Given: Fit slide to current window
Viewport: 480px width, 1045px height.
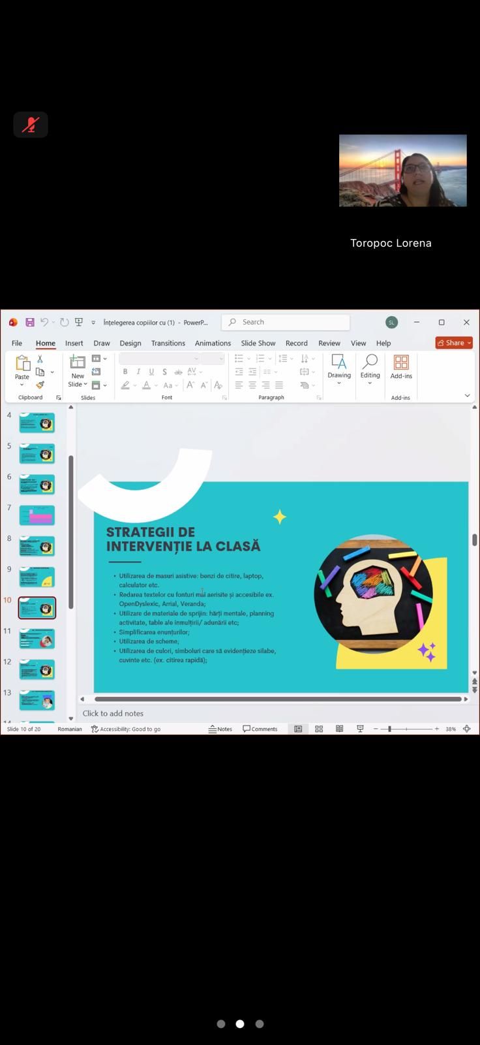Looking at the screenshot, I should point(467,729).
